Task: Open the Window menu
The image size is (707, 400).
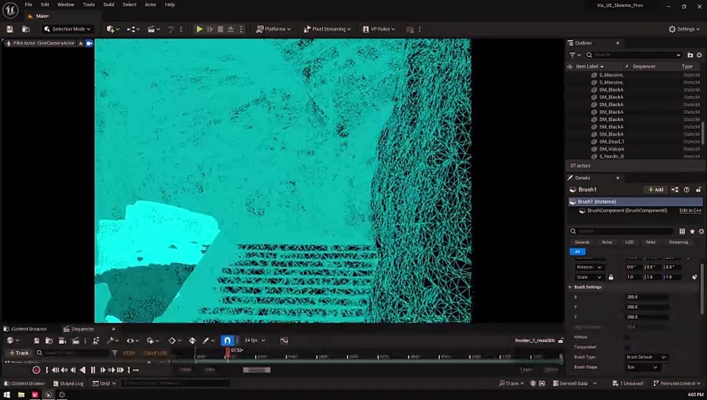Action: (66, 4)
